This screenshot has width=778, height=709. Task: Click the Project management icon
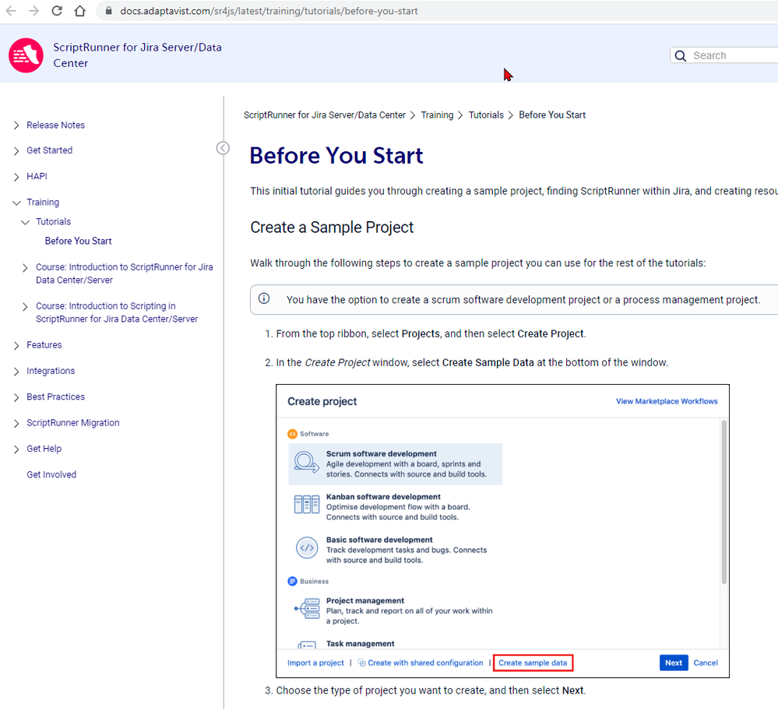[307, 608]
